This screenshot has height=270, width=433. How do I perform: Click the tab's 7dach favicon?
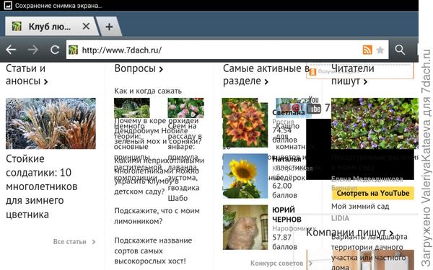[17, 27]
